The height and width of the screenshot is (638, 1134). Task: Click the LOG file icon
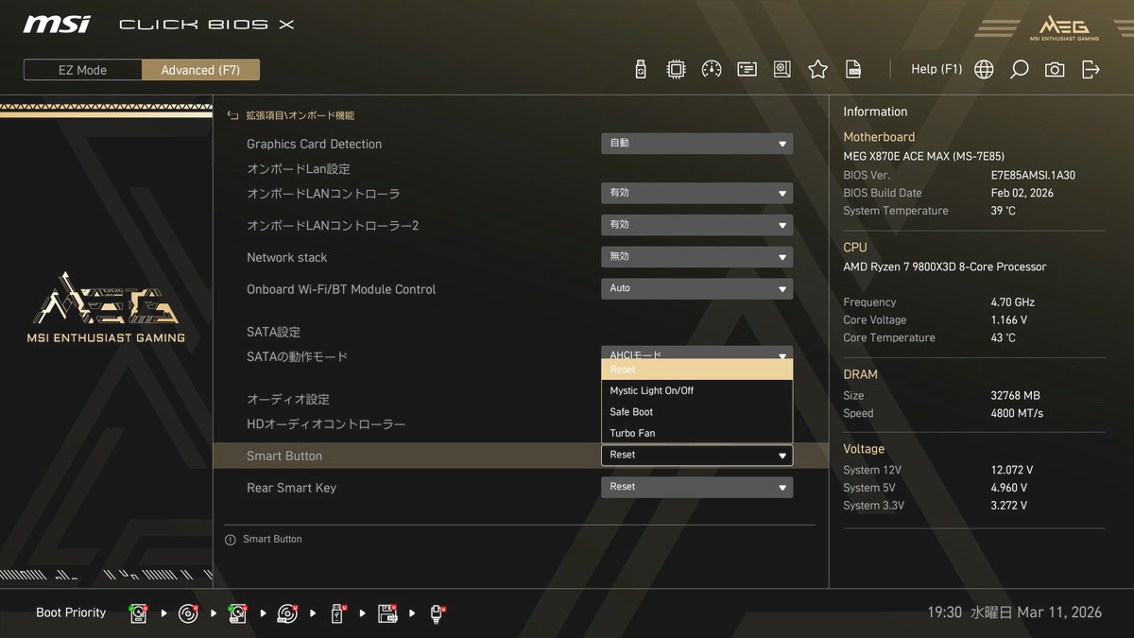[853, 69]
